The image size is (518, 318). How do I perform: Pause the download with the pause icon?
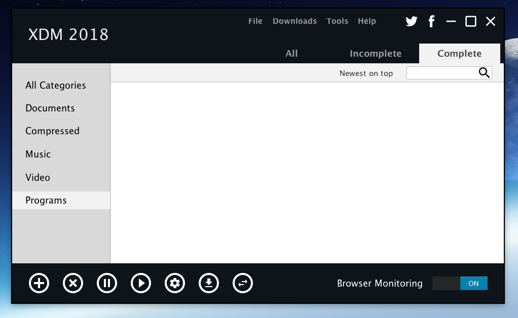(x=107, y=283)
